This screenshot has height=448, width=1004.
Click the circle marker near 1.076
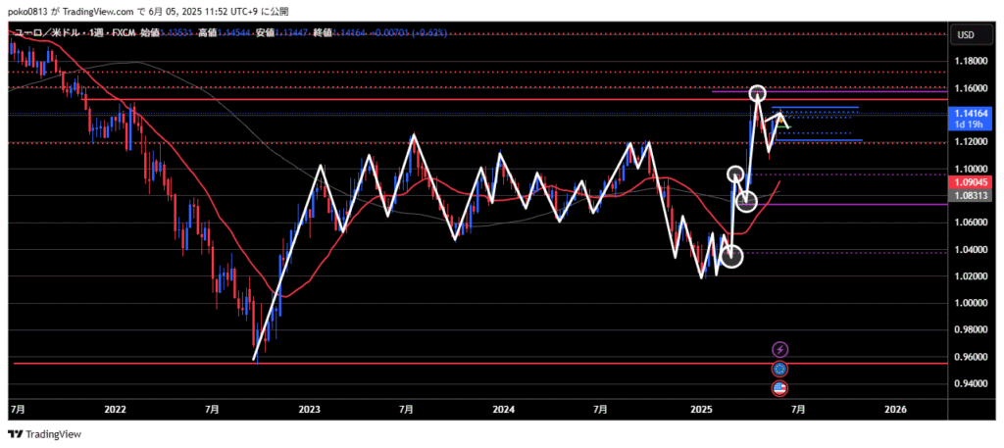pyautogui.click(x=746, y=202)
